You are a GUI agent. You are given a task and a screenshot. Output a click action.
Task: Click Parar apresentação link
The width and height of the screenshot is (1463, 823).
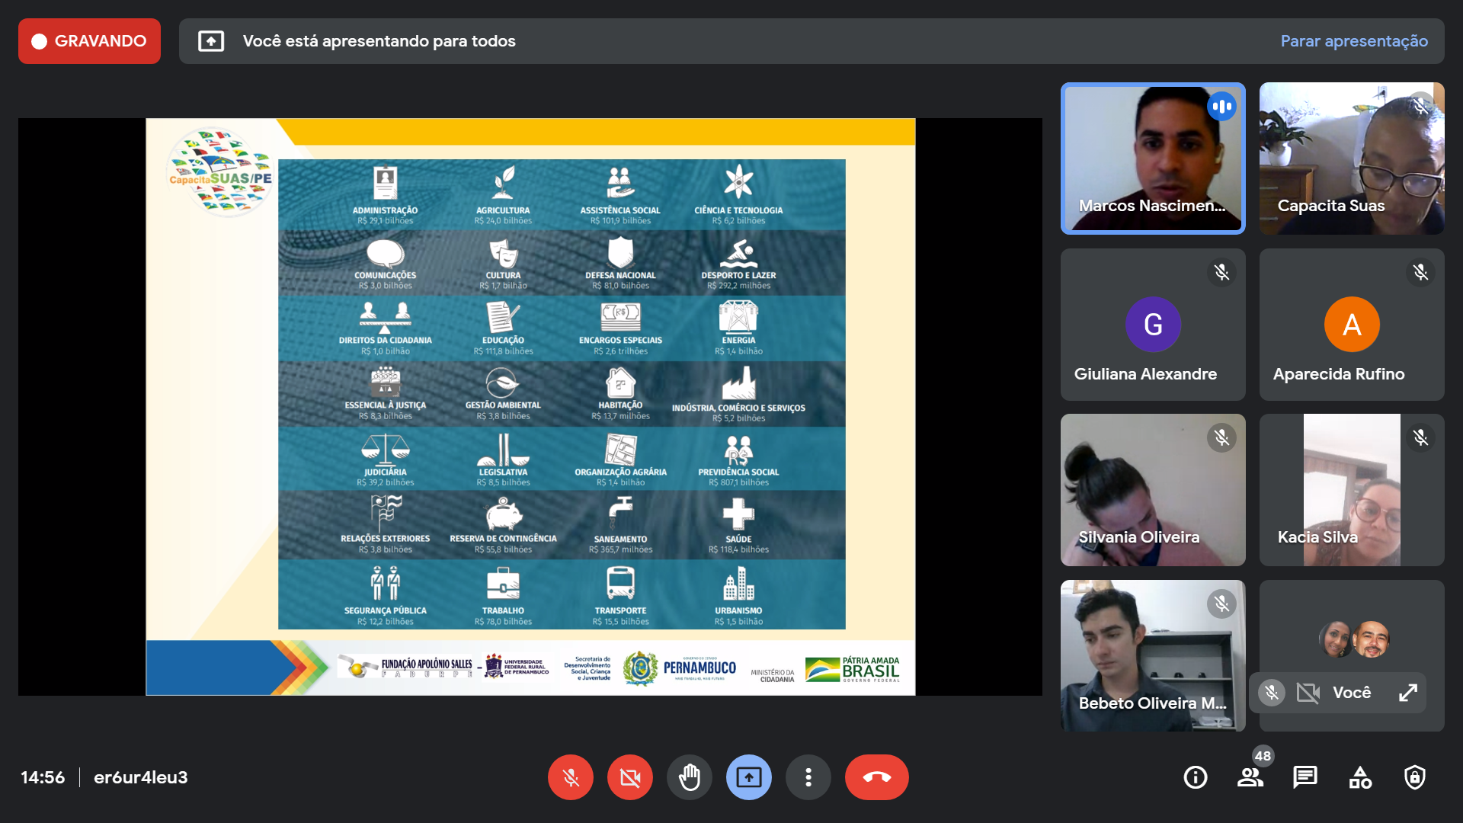click(x=1353, y=41)
